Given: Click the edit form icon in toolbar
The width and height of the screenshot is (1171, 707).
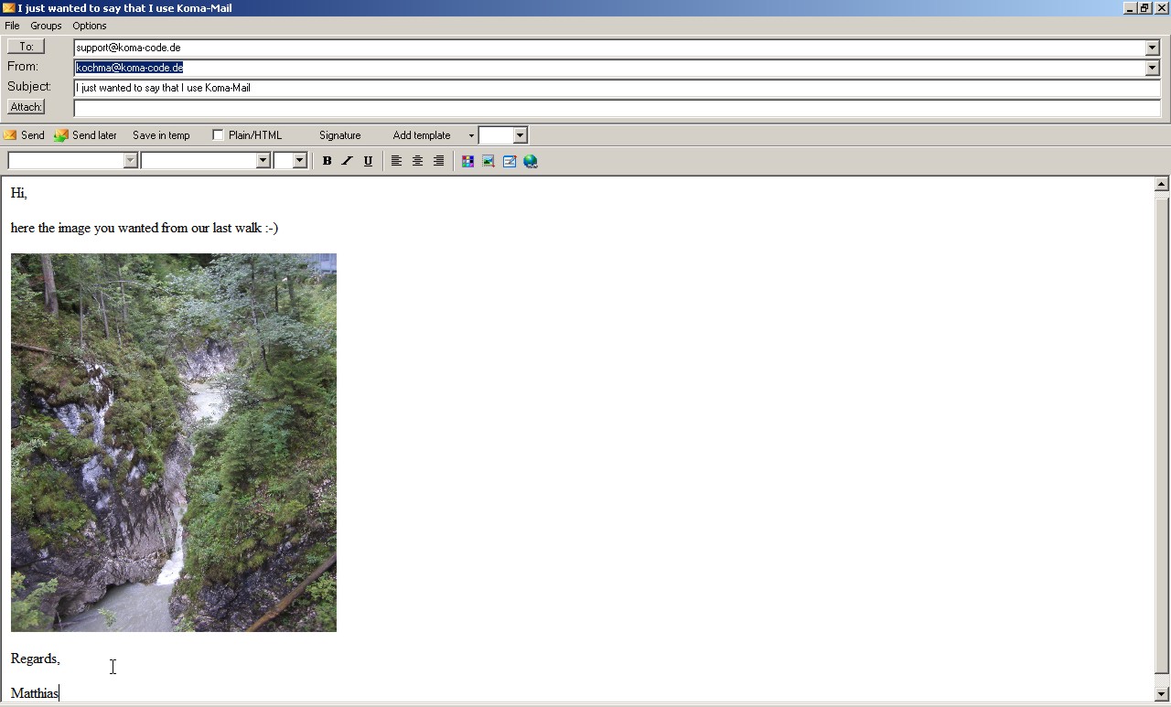Looking at the screenshot, I should [x=510, y=161].
